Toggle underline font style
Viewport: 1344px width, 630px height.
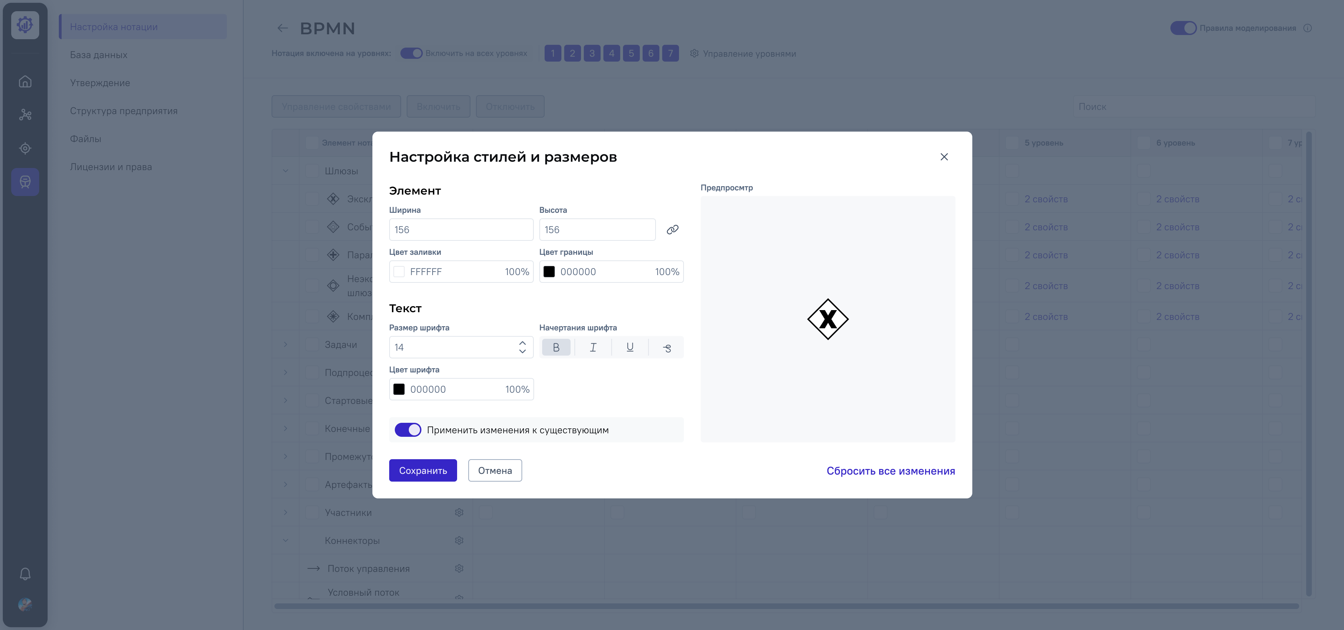(630, 347)
